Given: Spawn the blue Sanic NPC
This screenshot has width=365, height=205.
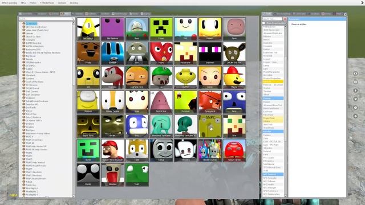Looking at the screenshot, I should 234,102.
